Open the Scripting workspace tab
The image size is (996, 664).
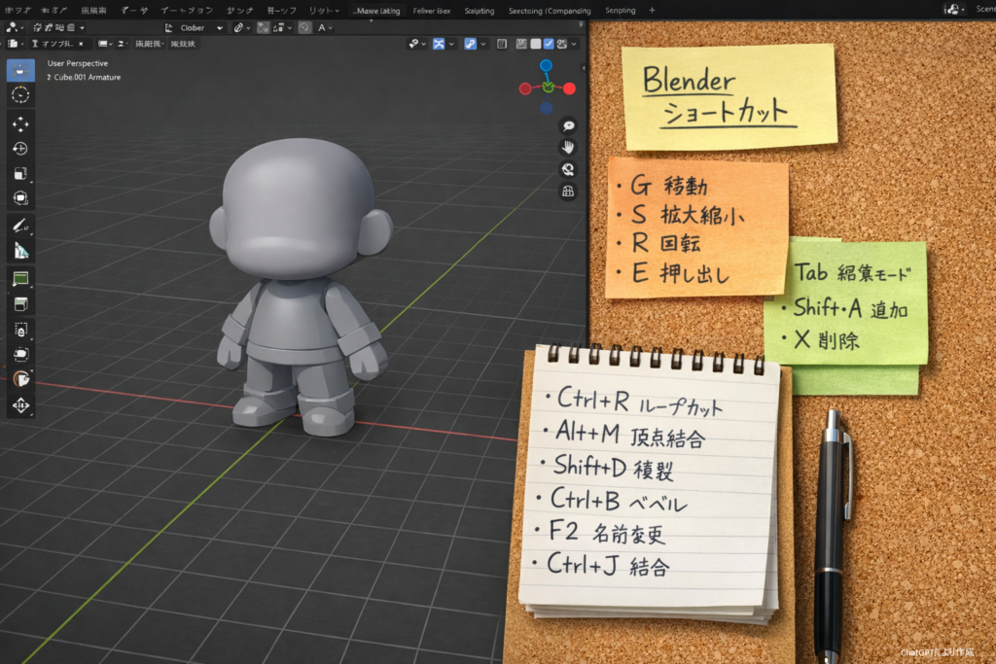pos(620,11)
